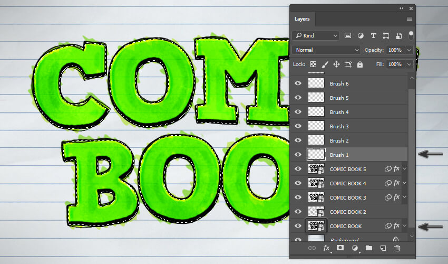The width and height of the screenshot is (448, 264).
Task: Filter layers by smart object icon
Action: coord(399,35)
